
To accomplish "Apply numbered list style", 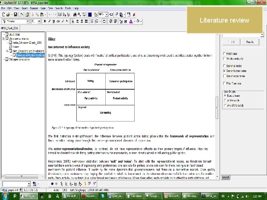I will [x=96, y=21].
